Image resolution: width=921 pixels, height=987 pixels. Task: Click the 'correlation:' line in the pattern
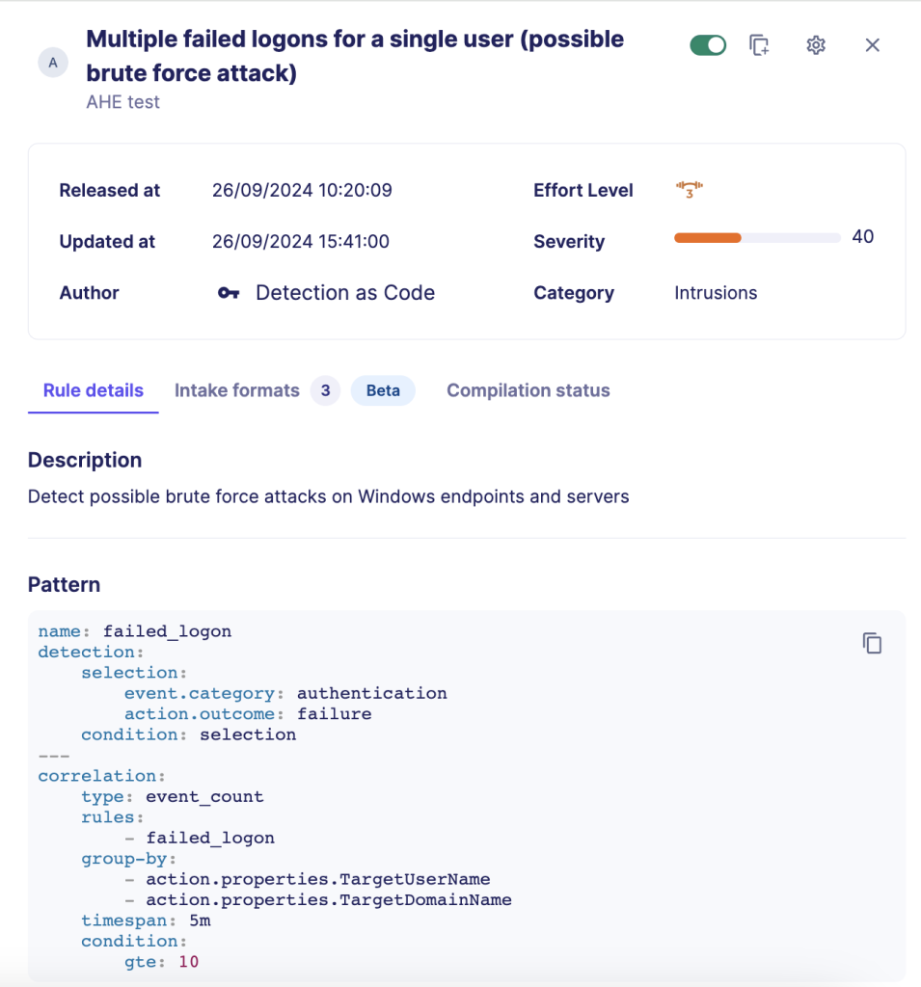click(101, 776)
